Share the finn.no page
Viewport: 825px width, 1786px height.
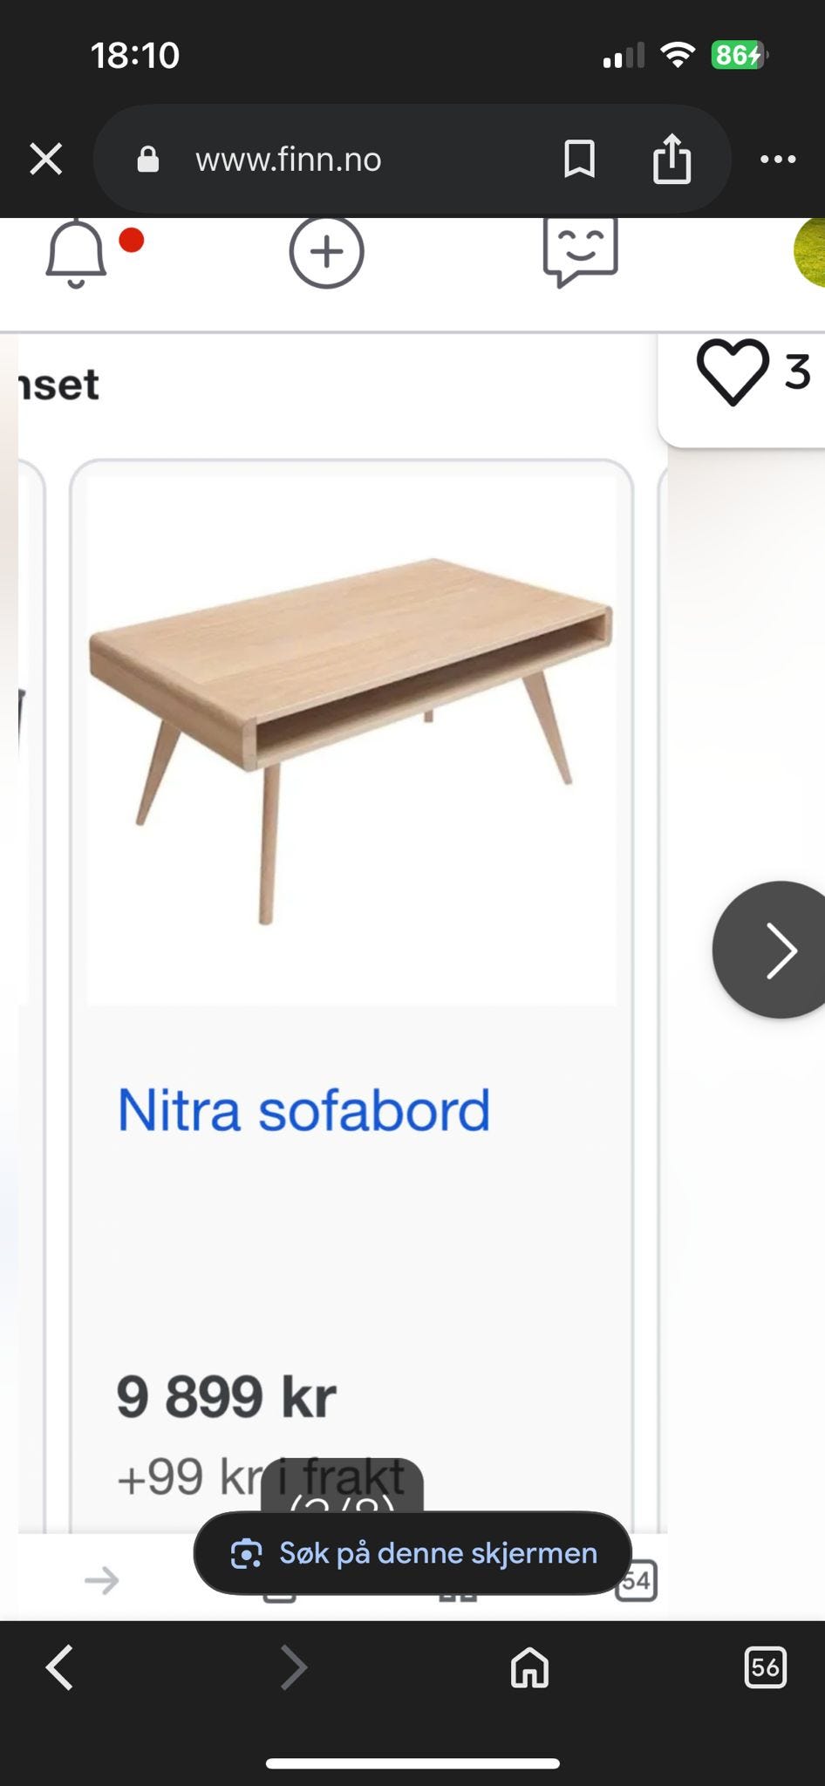(672, 158)
